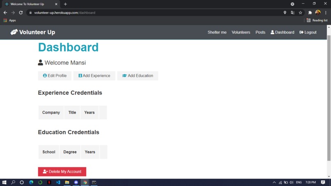Click the Volunteer Up logo
Viewport: 331px width, 186px height.
pyautogui.click(x=33, y=32)
